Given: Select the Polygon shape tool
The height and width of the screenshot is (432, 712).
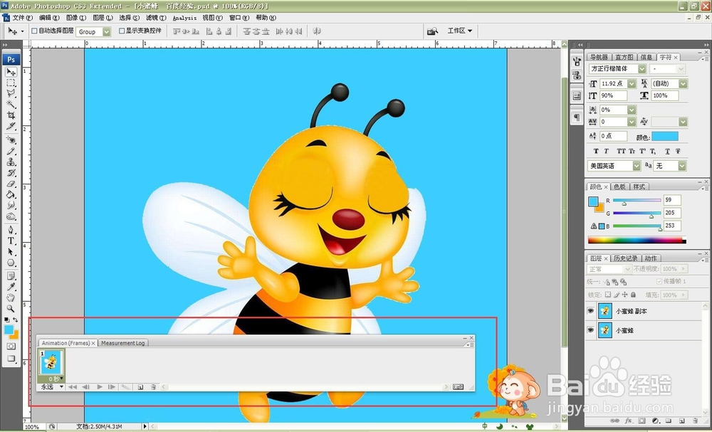Looking at the screenshot, I should coord(11,263).
